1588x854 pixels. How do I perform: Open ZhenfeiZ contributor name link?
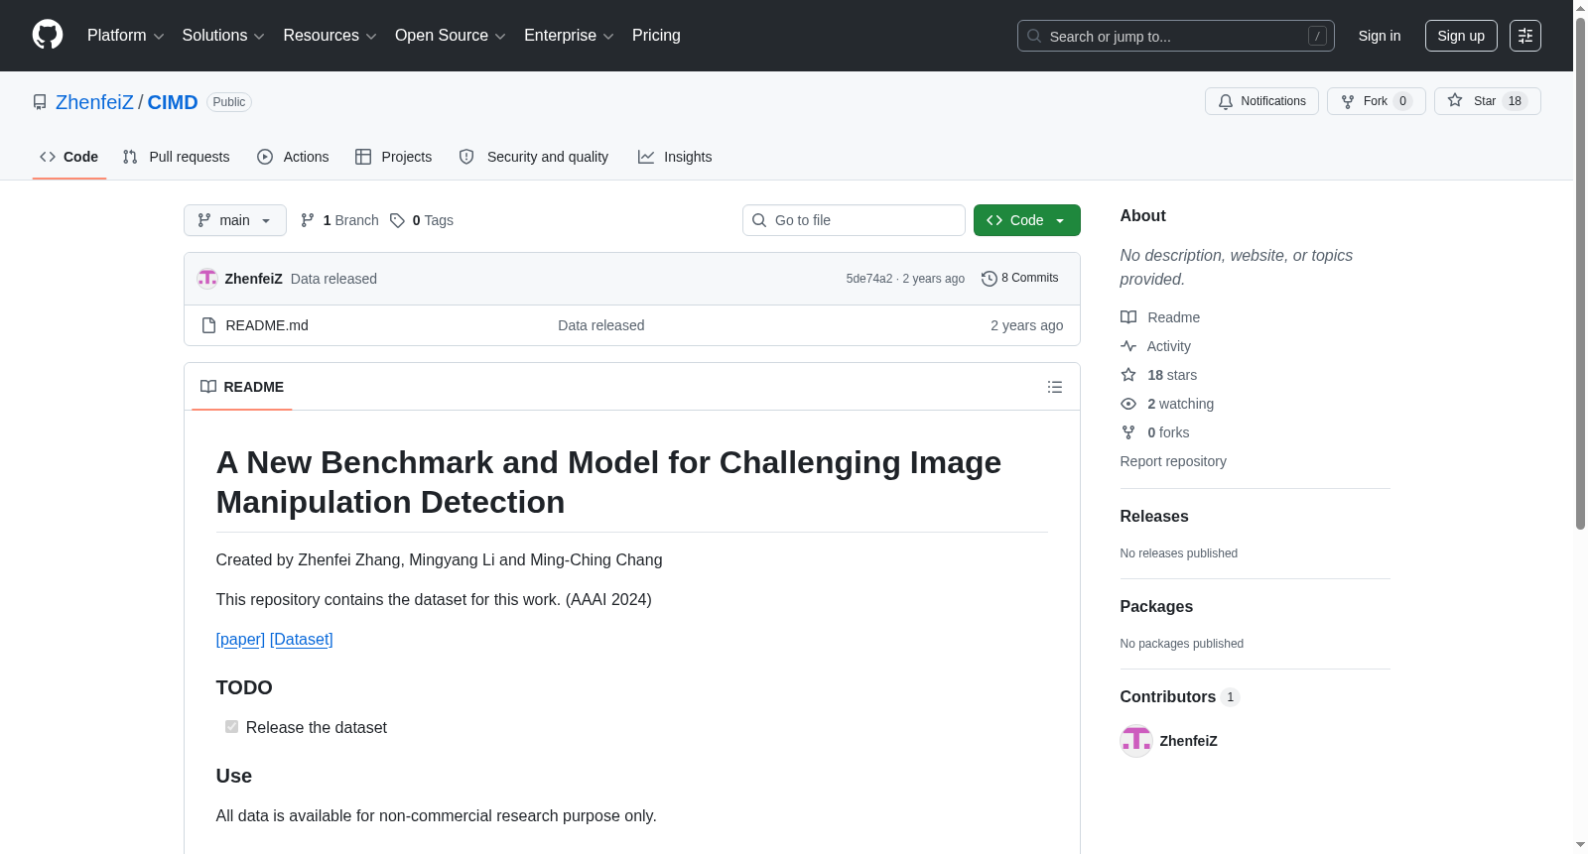[x=1188, y=741]
